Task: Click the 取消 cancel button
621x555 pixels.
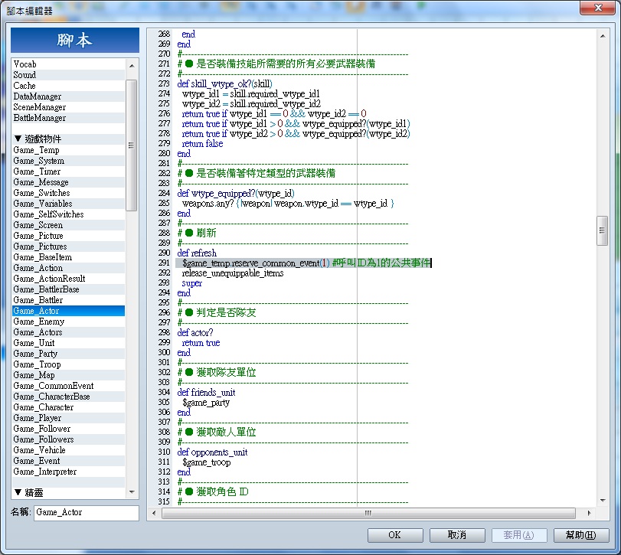Action: pyautogui.click(x=457, y=535)
